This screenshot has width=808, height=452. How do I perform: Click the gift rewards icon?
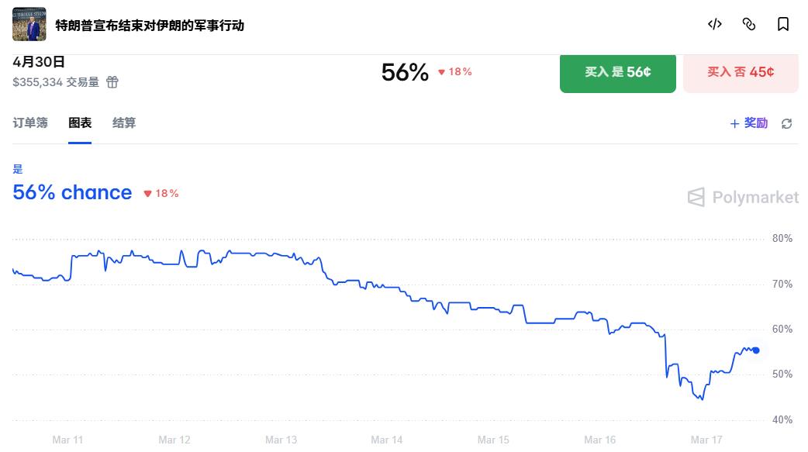tap(112, 82)
